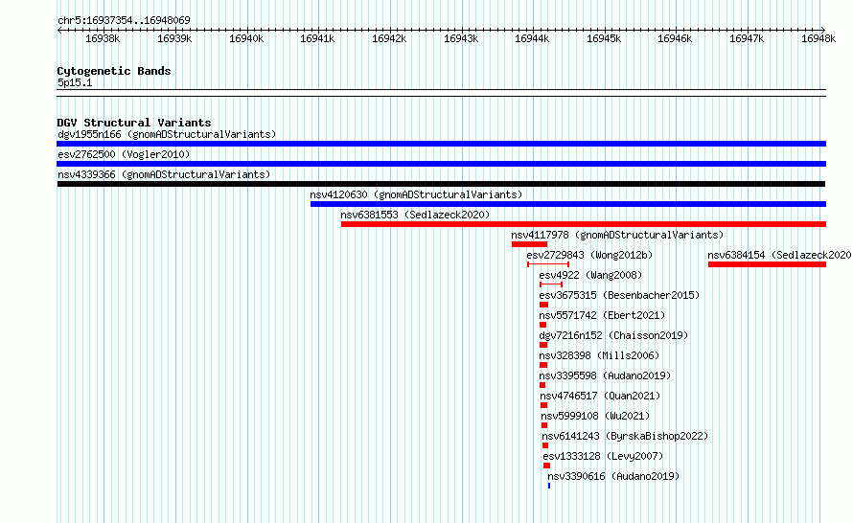Select nsv4746517 (Quan2021) label
The height and width of the screenshot is (523, 853).
(600, 396)
